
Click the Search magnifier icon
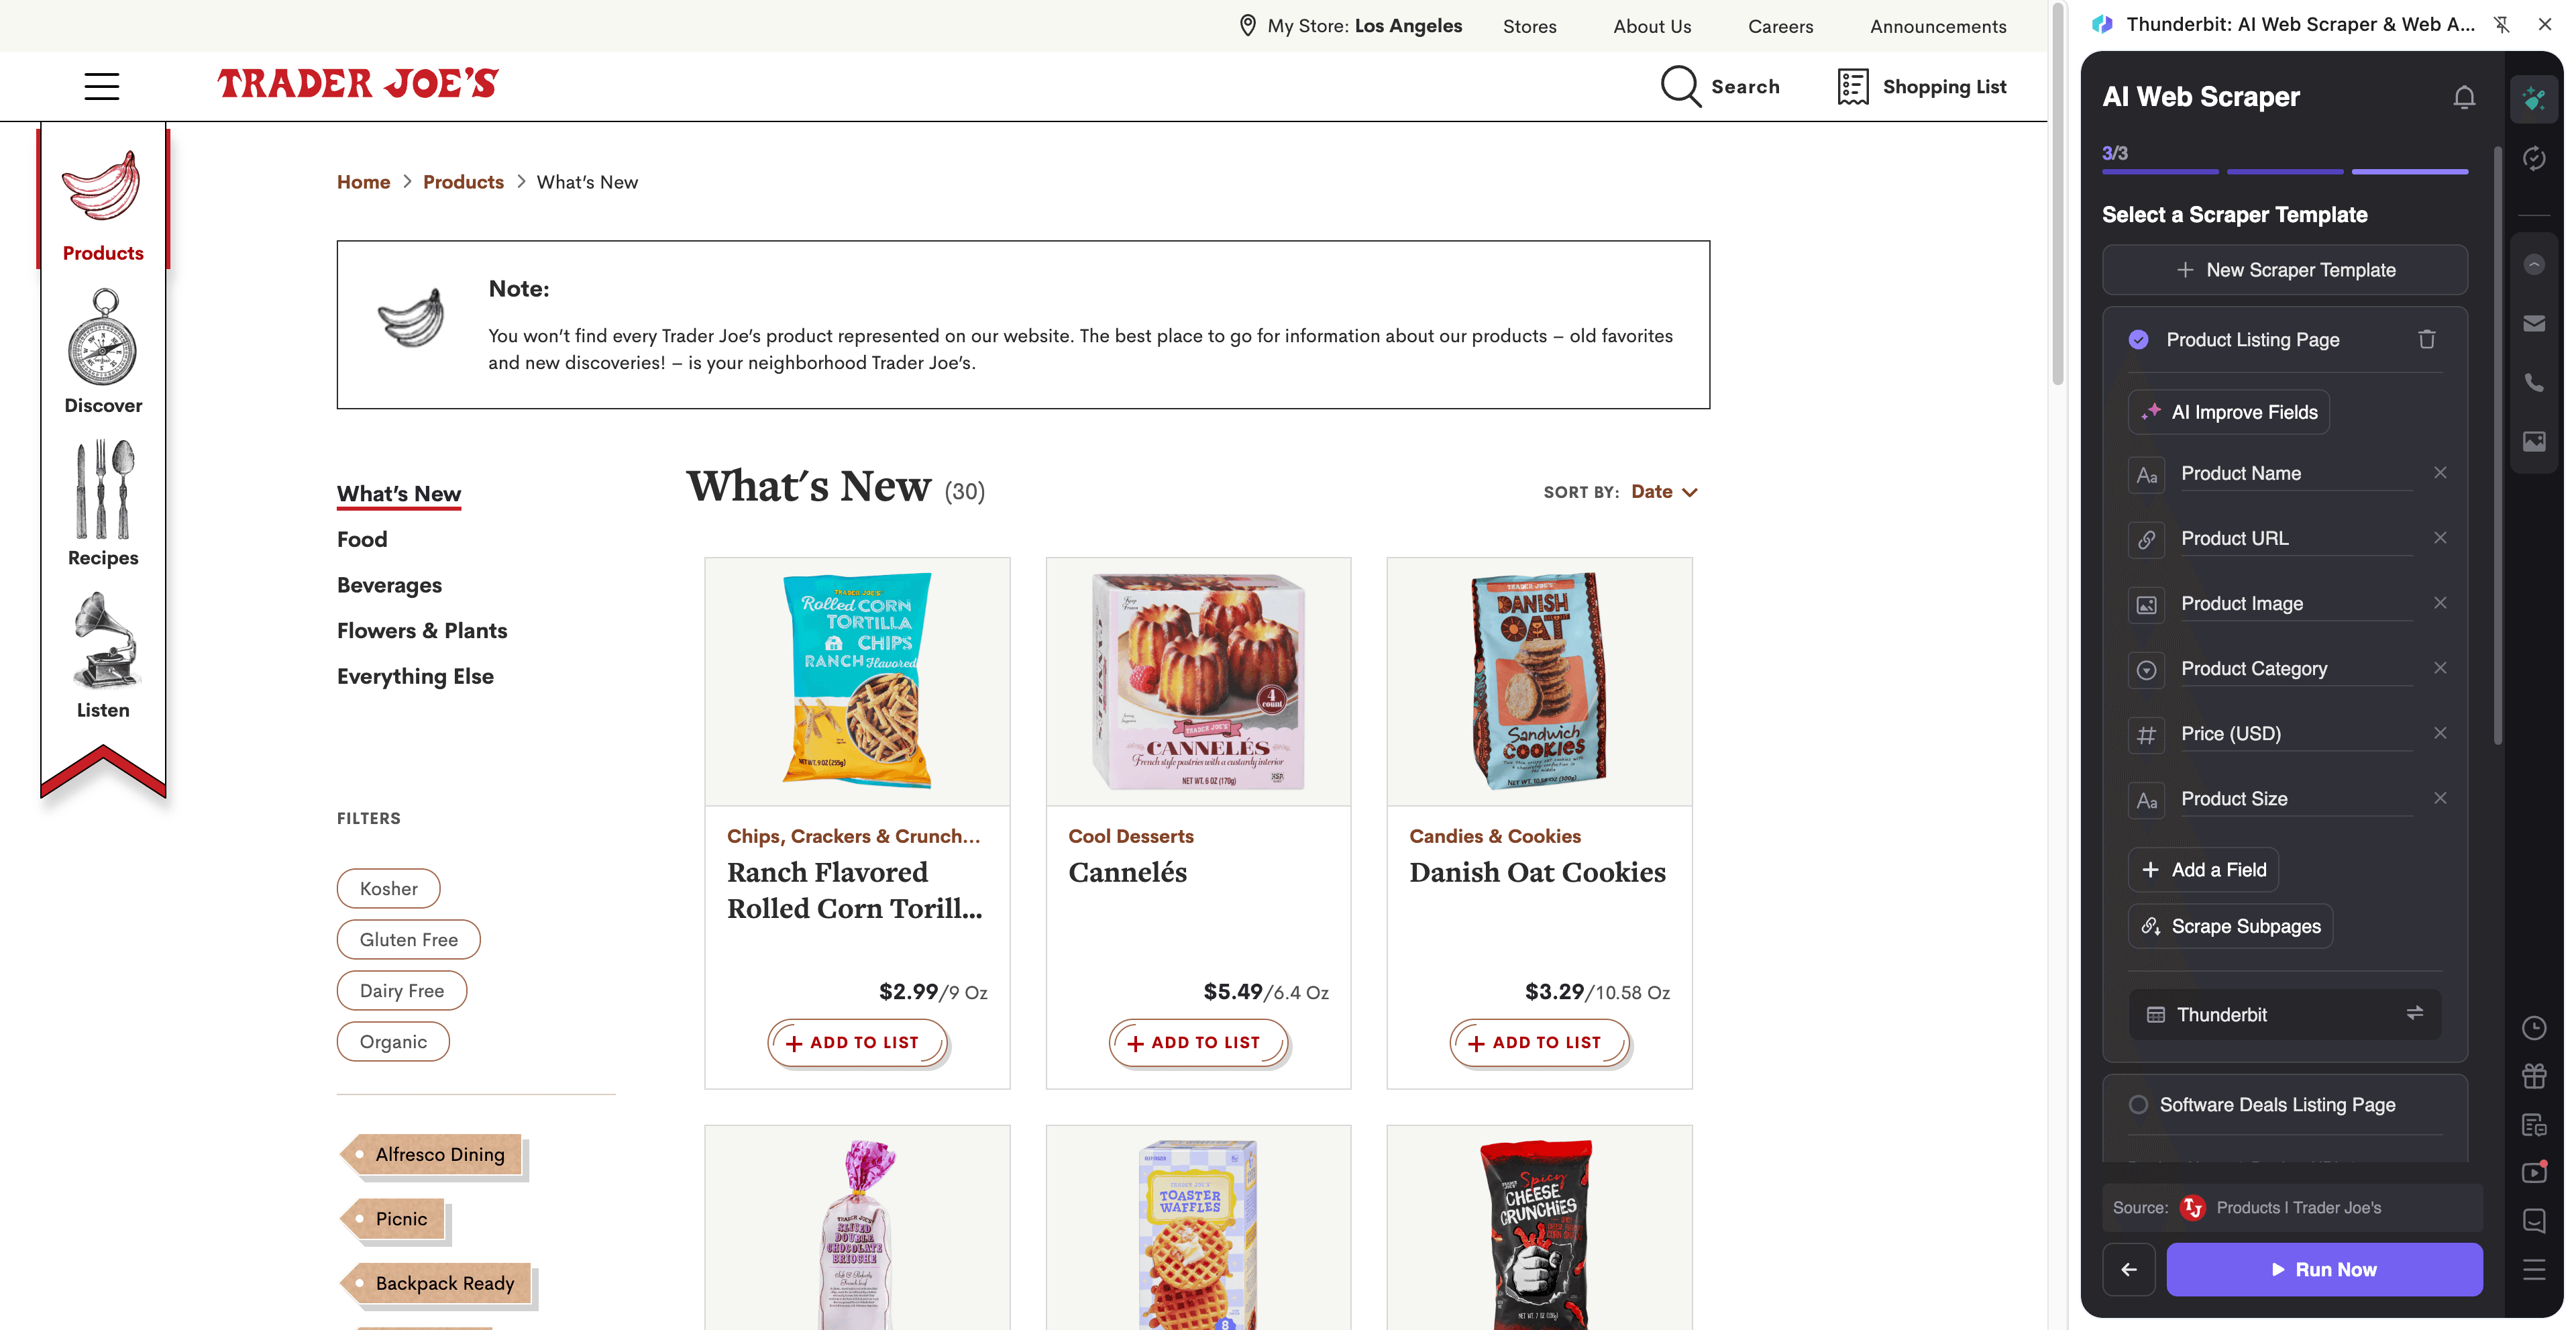[1682, 86]
